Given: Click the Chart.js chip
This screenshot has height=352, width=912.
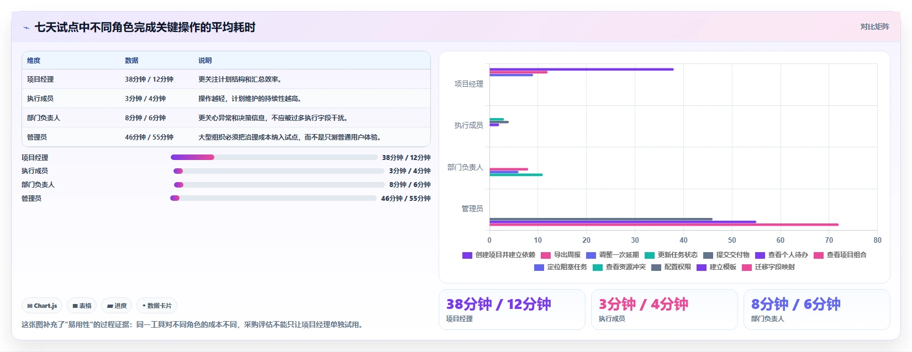Looking at the screenshot, I should tap(42, 306).
